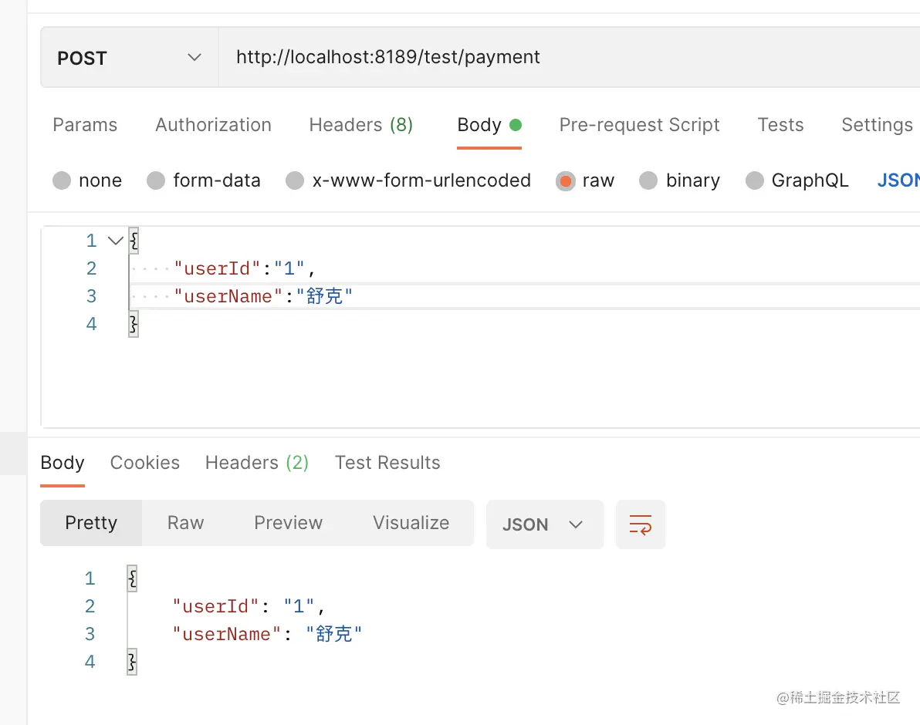The image size is (920, 725).
Task: Switch response view to Raw
Action: pos(185,523)
